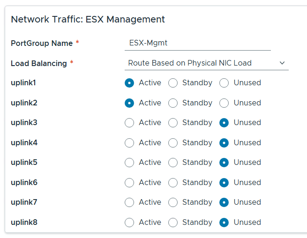Select Standby for uplink7
This screenshot has width=307, height=238.
173,202
